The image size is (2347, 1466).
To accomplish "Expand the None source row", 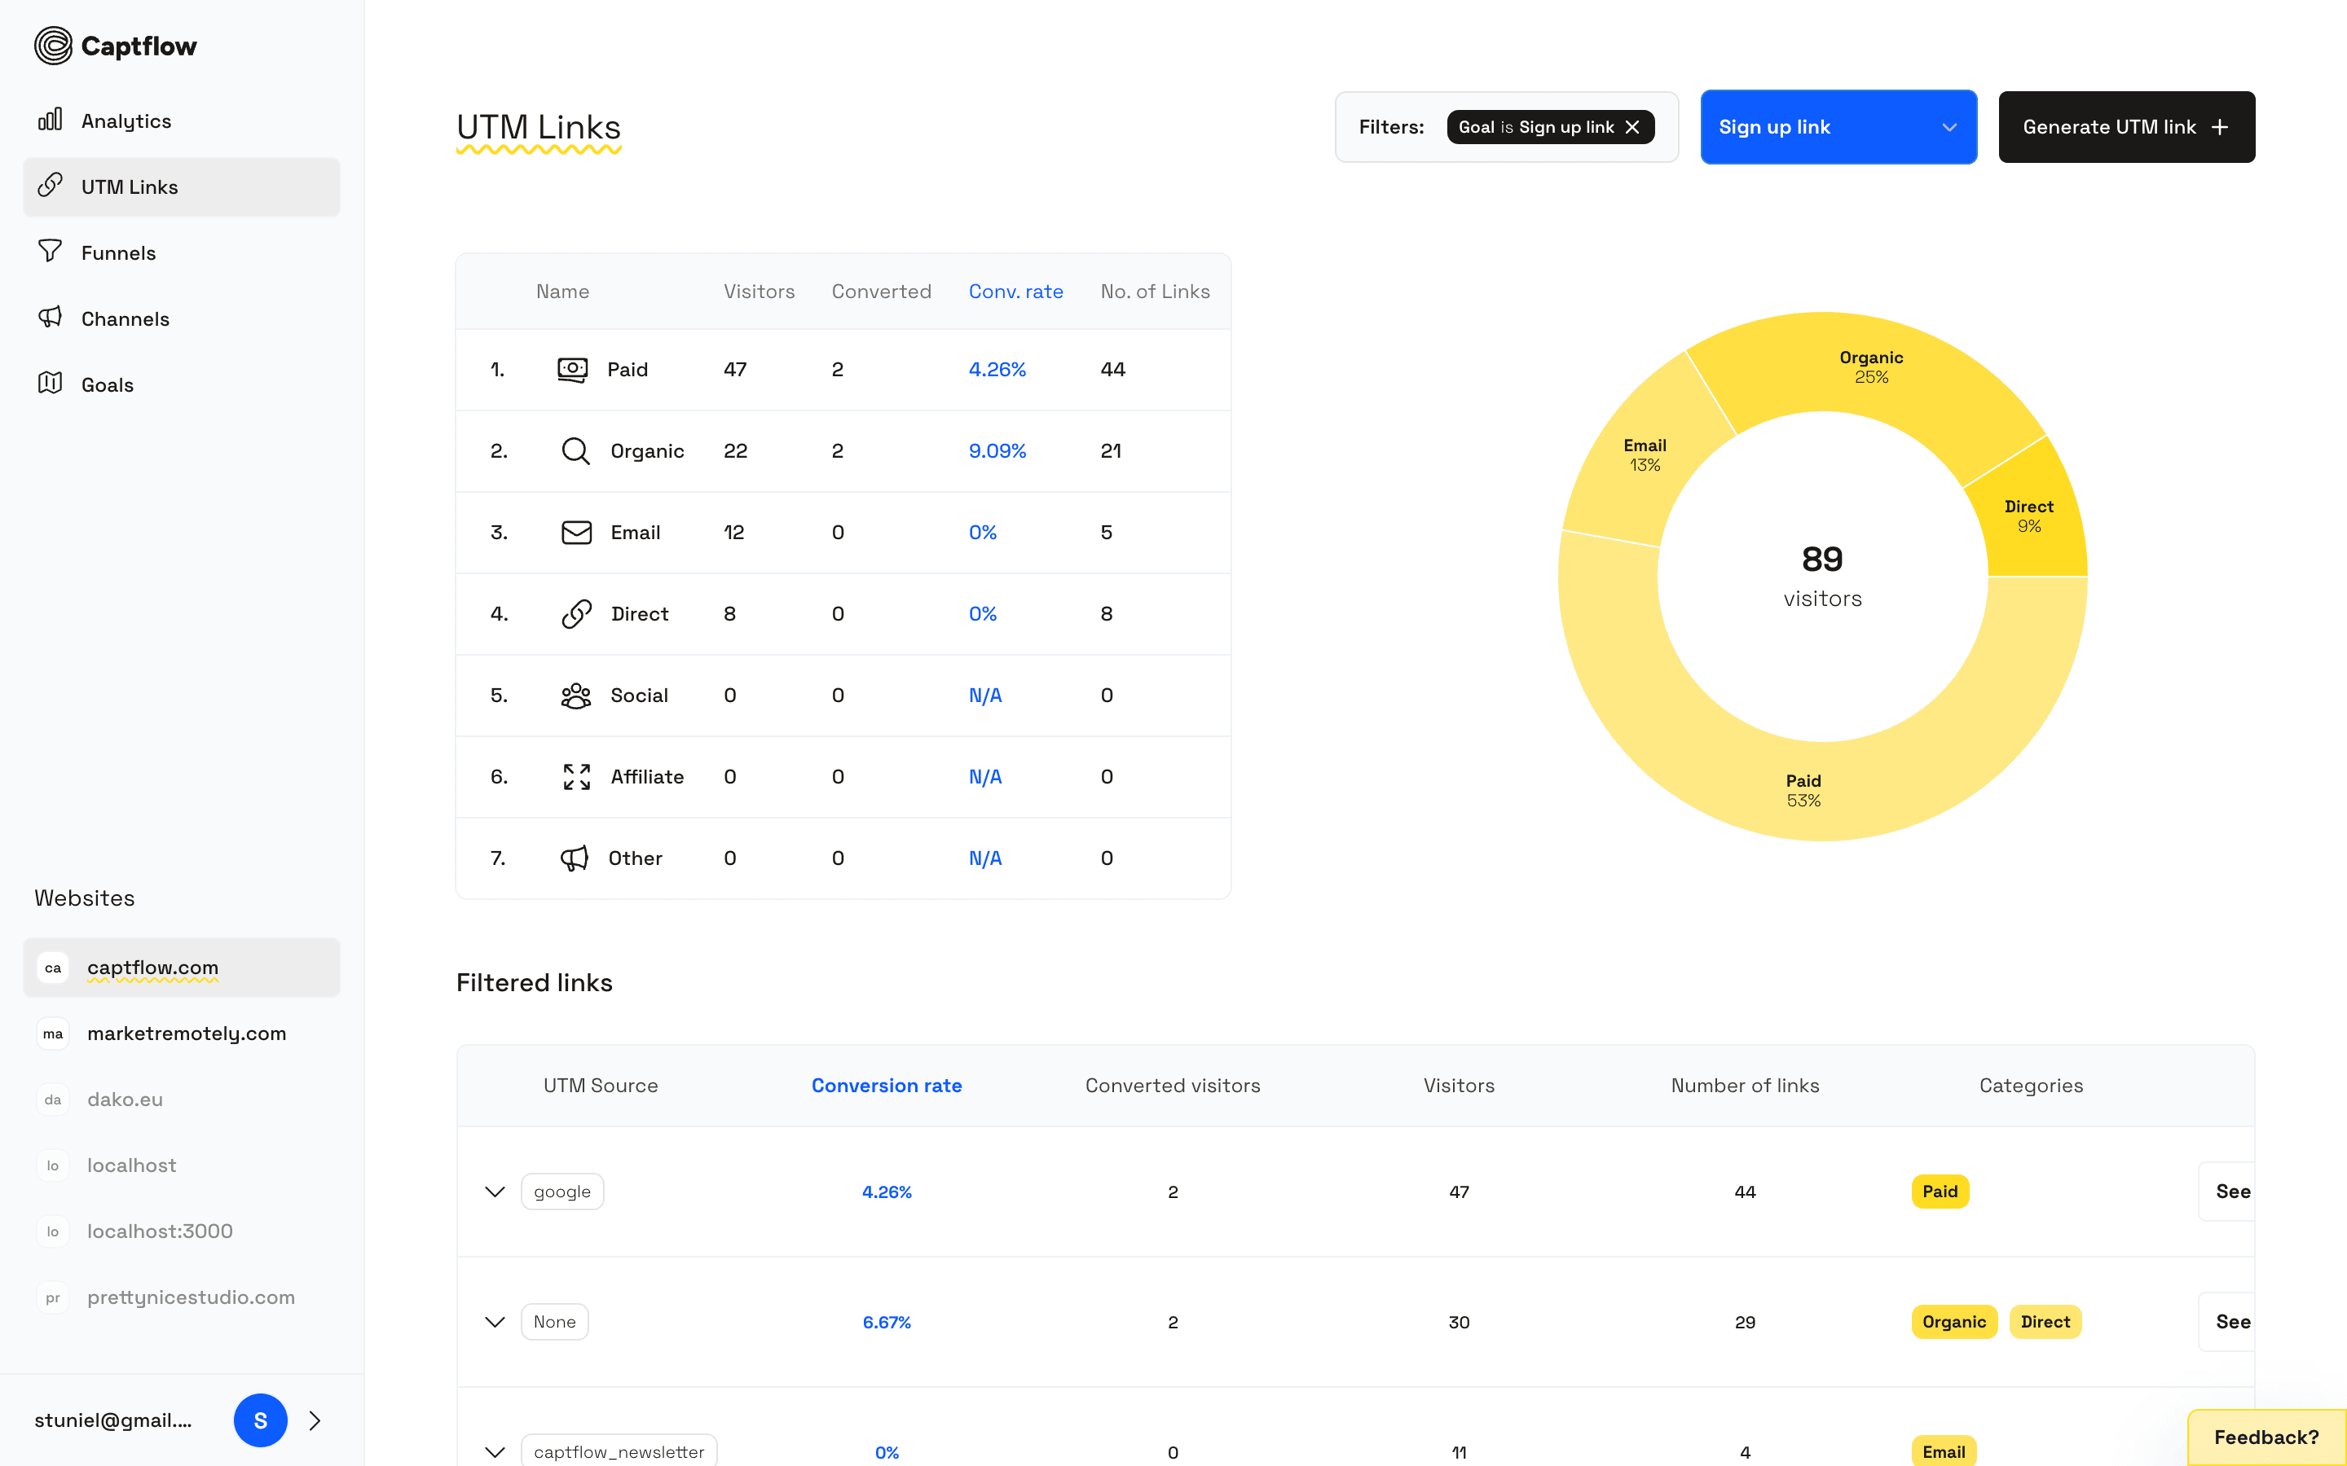I will coord(495,1322).
